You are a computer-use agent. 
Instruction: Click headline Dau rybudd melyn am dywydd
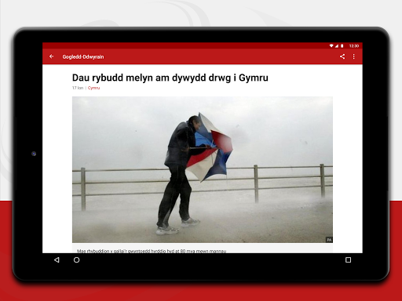(170, 78)
